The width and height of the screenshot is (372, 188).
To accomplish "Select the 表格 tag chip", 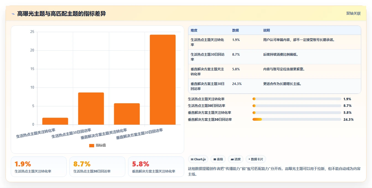I will (218, 159).
